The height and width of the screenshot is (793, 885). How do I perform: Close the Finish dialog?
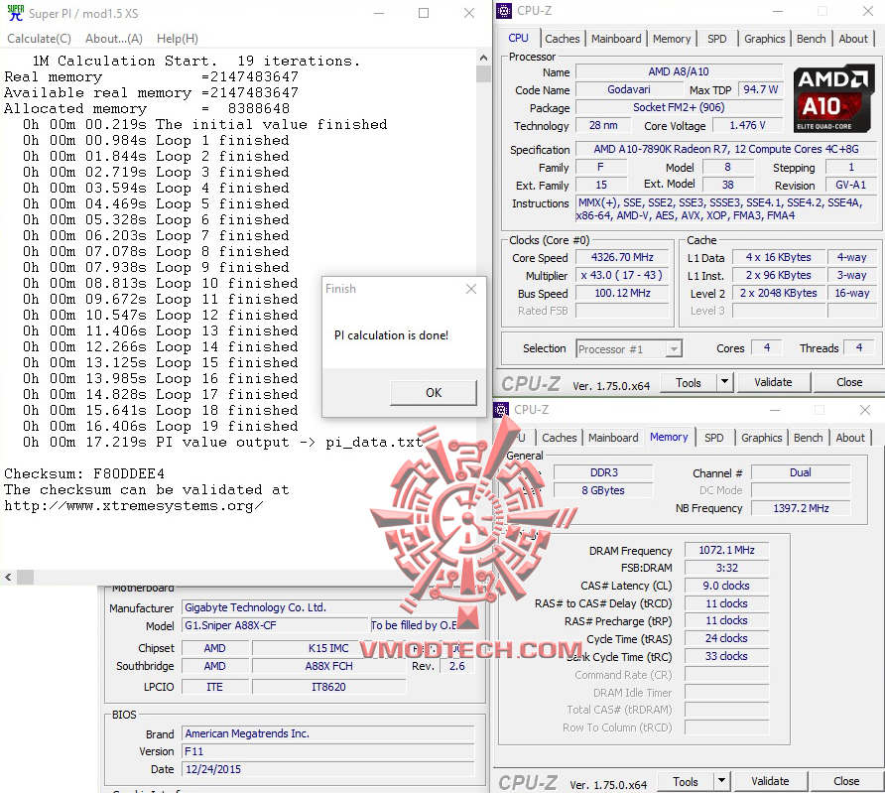471,289
